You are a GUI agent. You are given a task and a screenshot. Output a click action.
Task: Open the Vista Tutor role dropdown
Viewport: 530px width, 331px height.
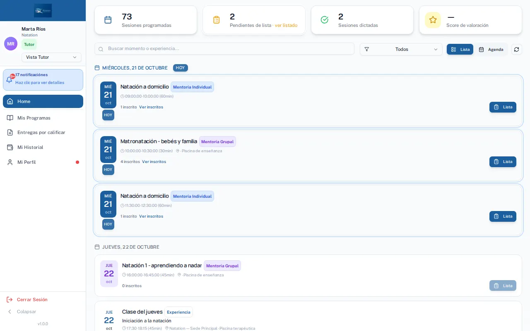pos(51,57)
